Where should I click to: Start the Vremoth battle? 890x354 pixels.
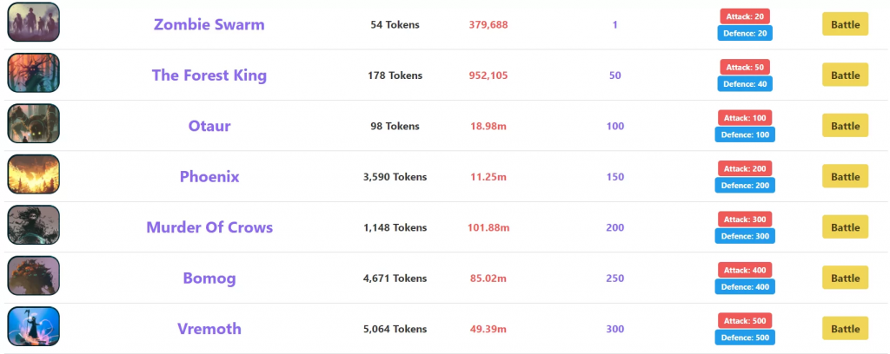[845, 329]
